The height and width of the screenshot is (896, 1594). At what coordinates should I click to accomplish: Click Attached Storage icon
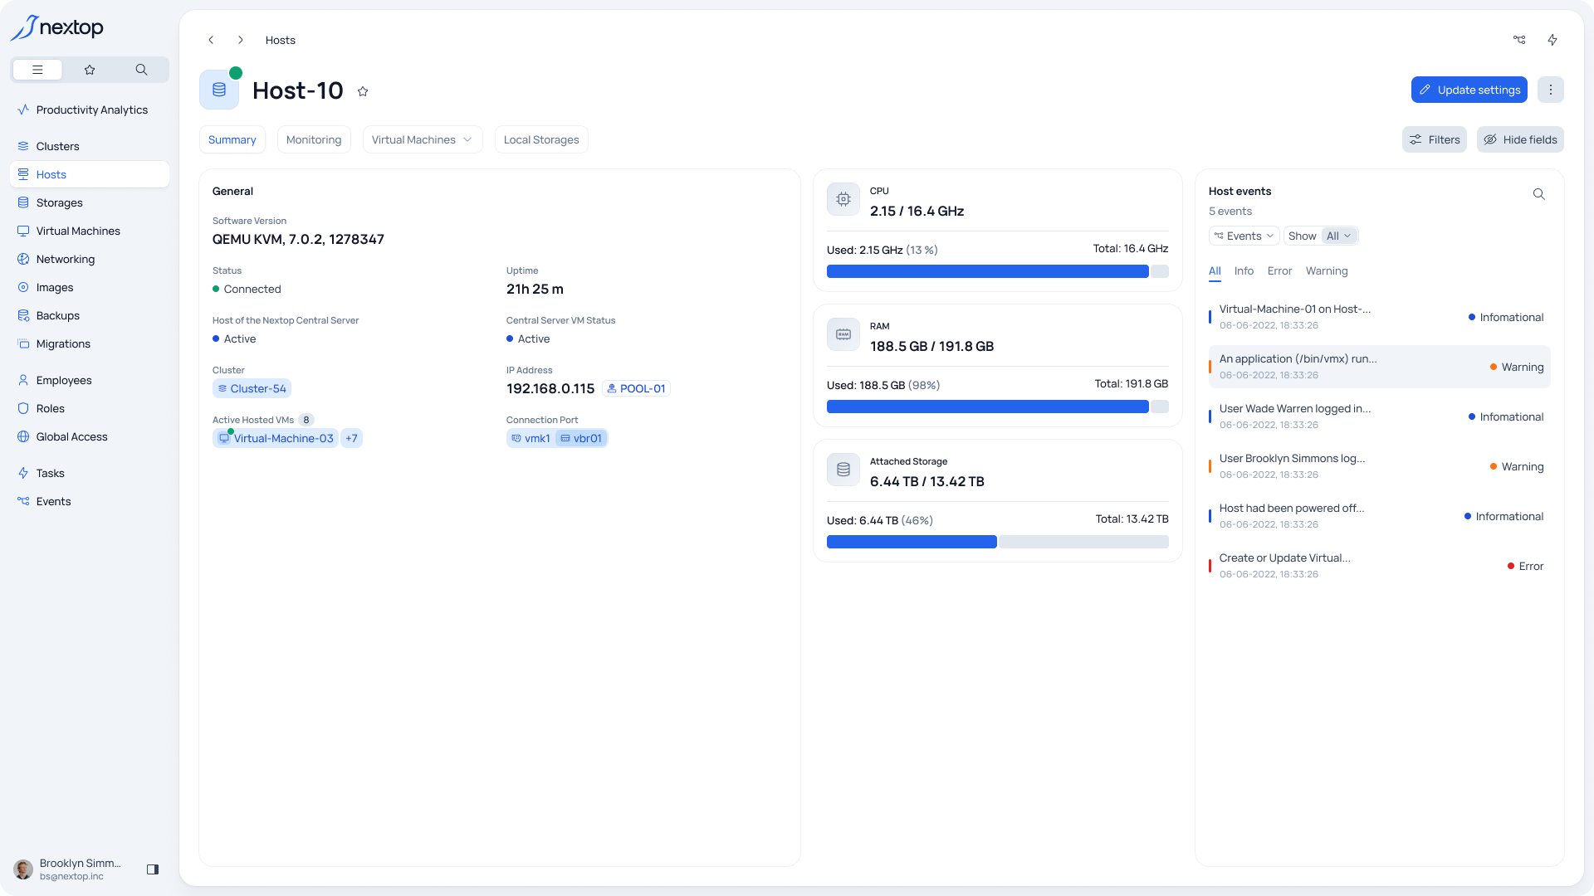point(843,470)
